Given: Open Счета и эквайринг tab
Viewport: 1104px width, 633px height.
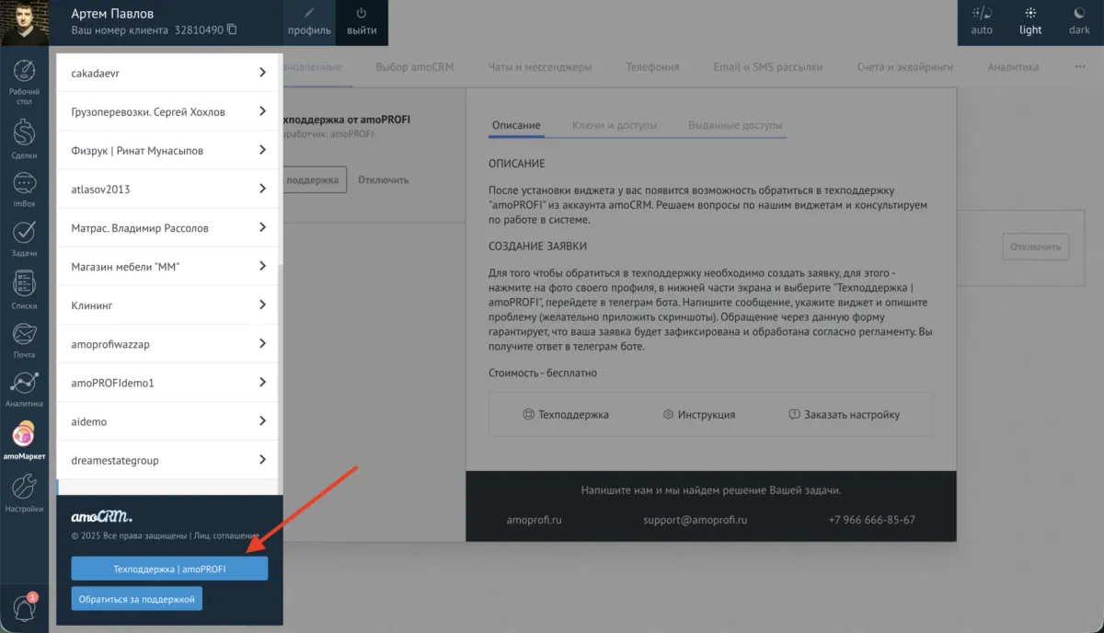Looking at the screenshot, I should point(905,67).
